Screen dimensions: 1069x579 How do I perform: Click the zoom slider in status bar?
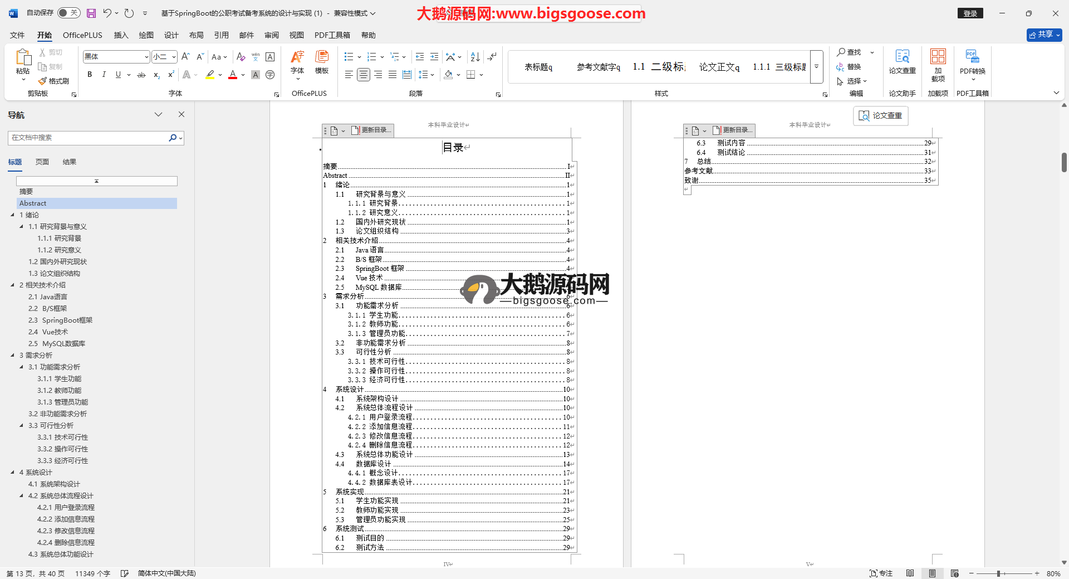coord(999,573)
